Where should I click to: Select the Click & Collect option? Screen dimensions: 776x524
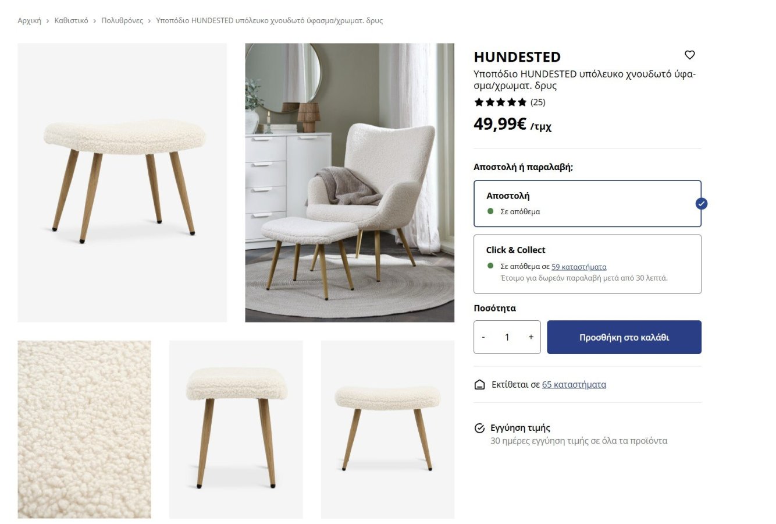pos(588,264)
